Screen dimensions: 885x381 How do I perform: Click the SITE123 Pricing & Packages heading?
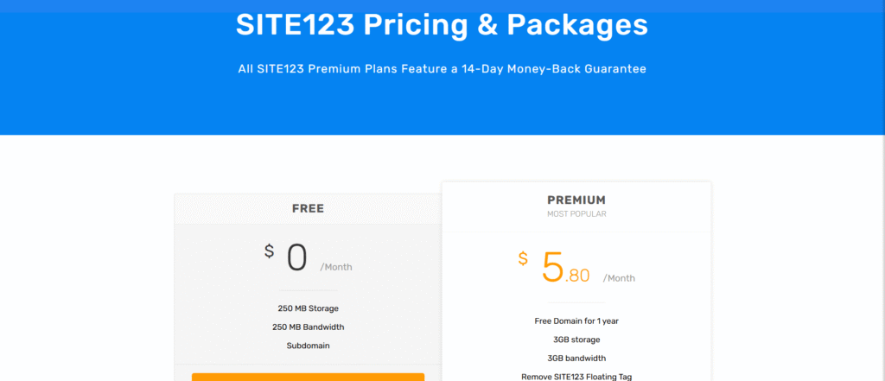click(x=442, y=24)
